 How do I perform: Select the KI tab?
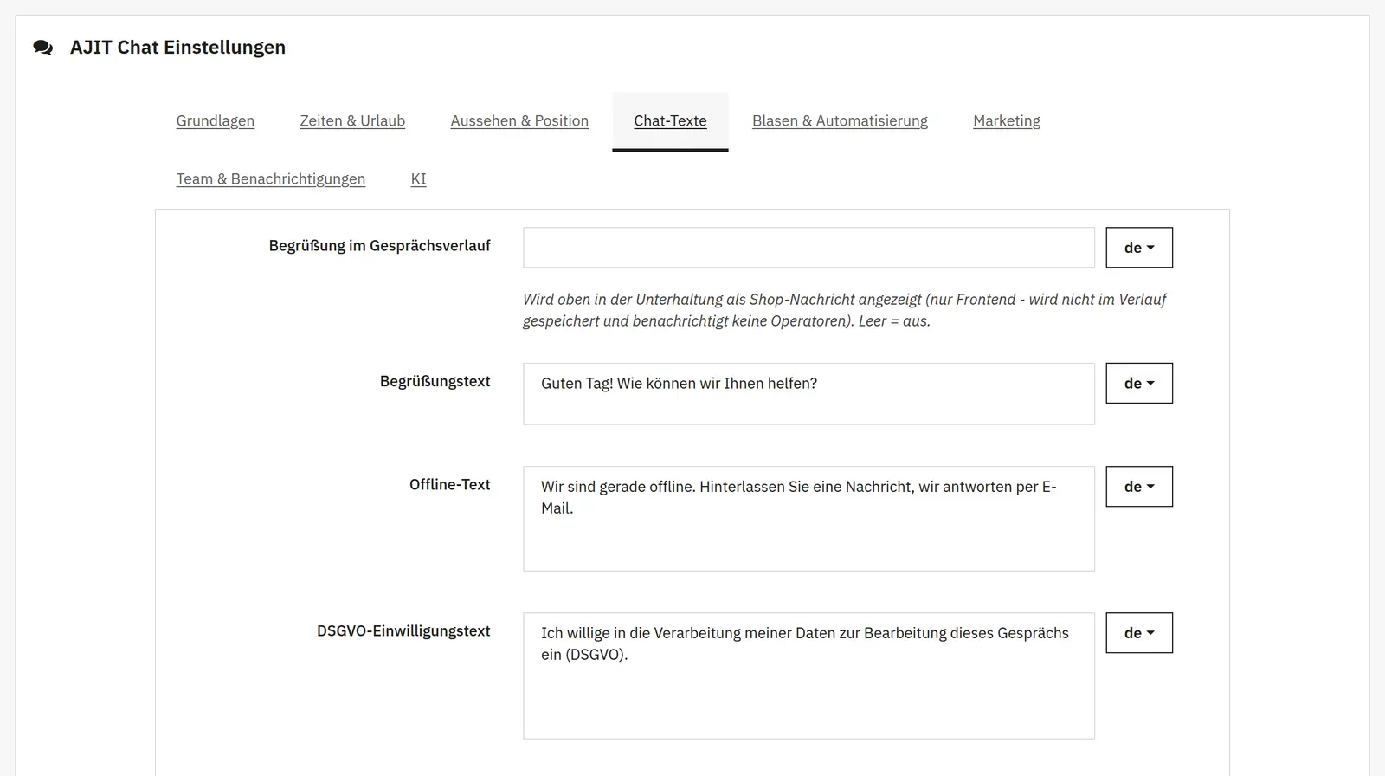coord(418,179)
